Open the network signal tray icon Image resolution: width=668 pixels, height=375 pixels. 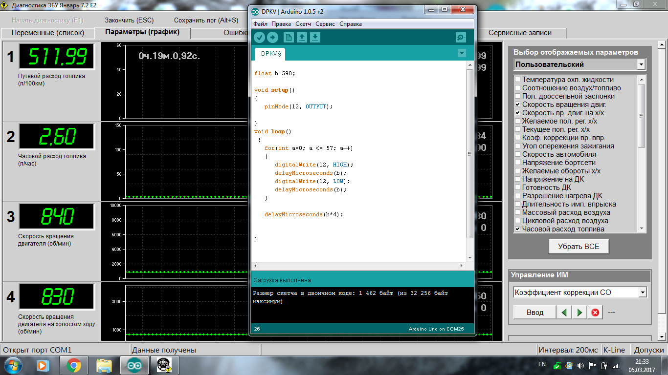click(616, 365)
